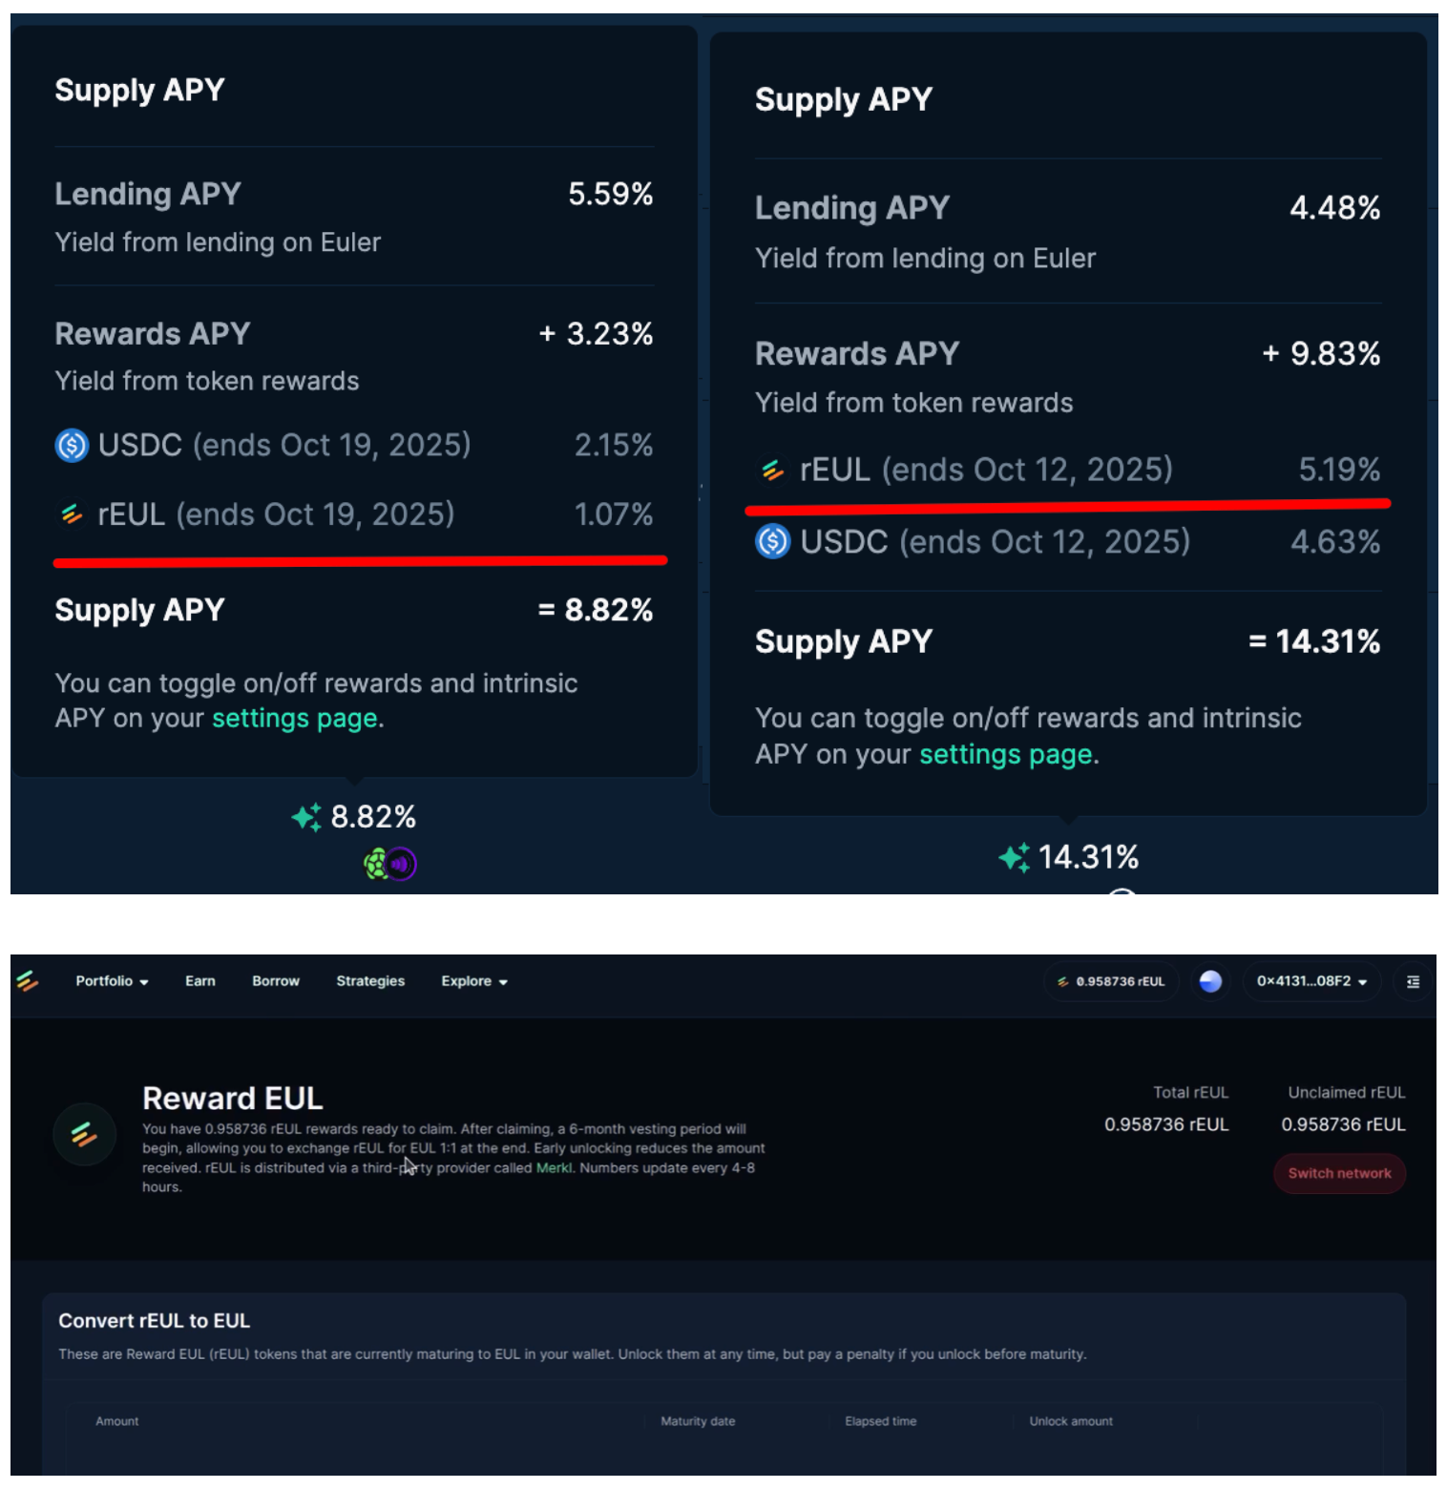Open the 0x4131...08F2 wallet dropdown
The width and height of the screenshot is (1447, 1489).
point(1311,981)
